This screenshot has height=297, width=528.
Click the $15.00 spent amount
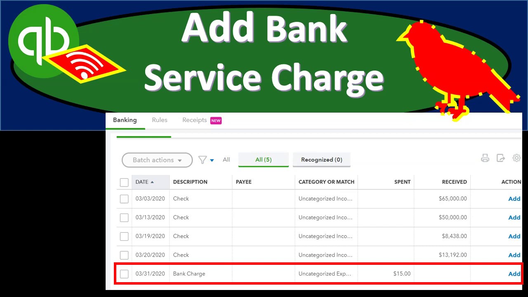click(402, 273)
